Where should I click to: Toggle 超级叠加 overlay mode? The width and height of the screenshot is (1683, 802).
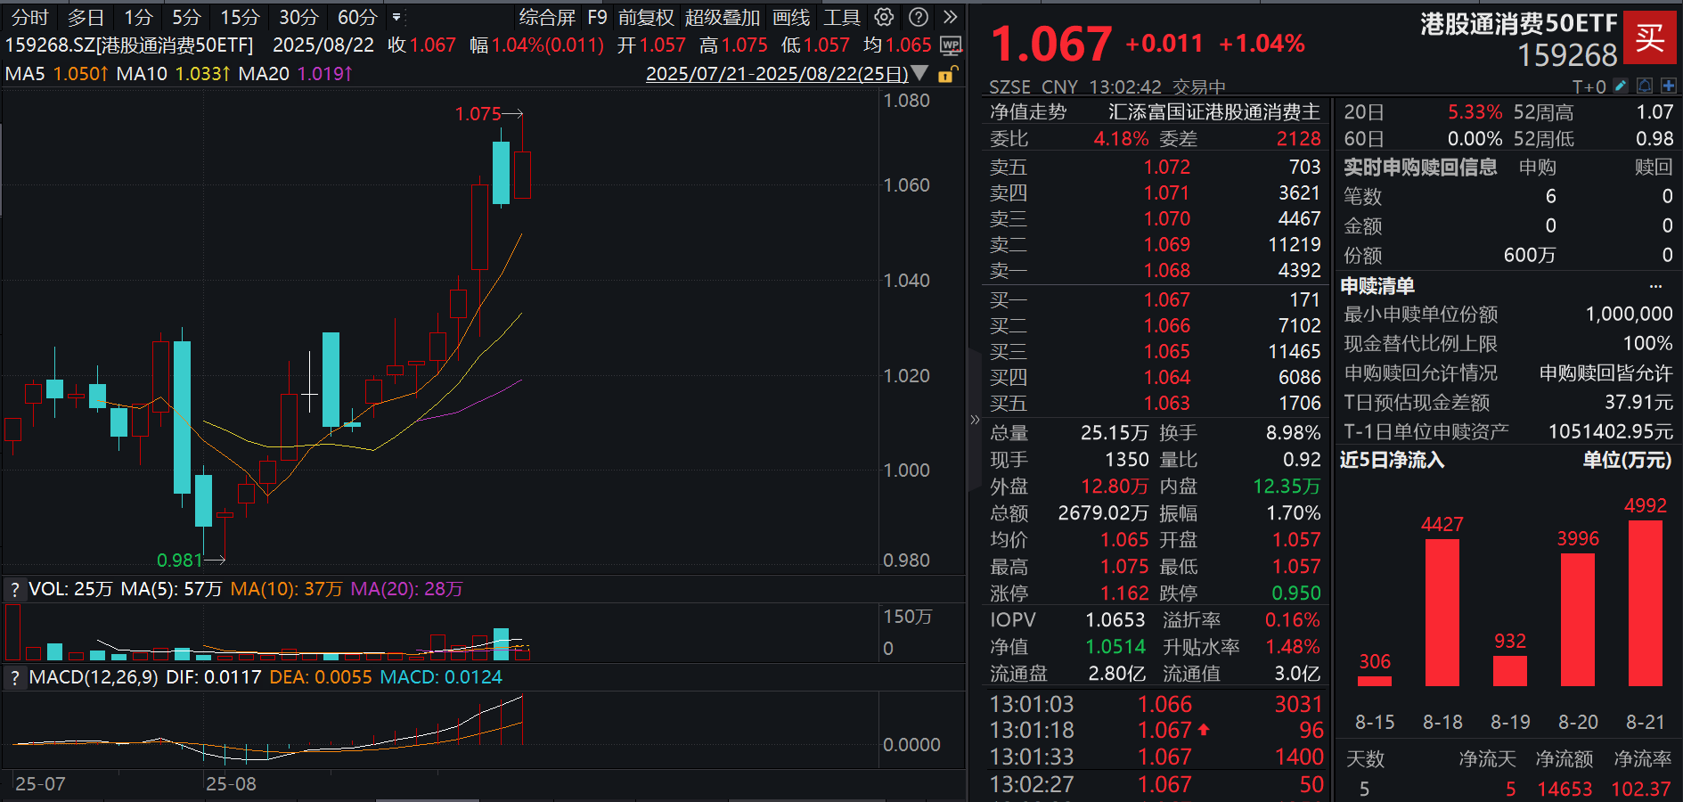click(x=722, y=17)
